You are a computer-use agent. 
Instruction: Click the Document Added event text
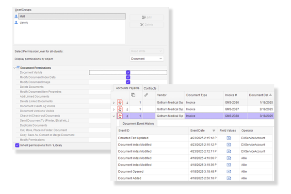129,178
